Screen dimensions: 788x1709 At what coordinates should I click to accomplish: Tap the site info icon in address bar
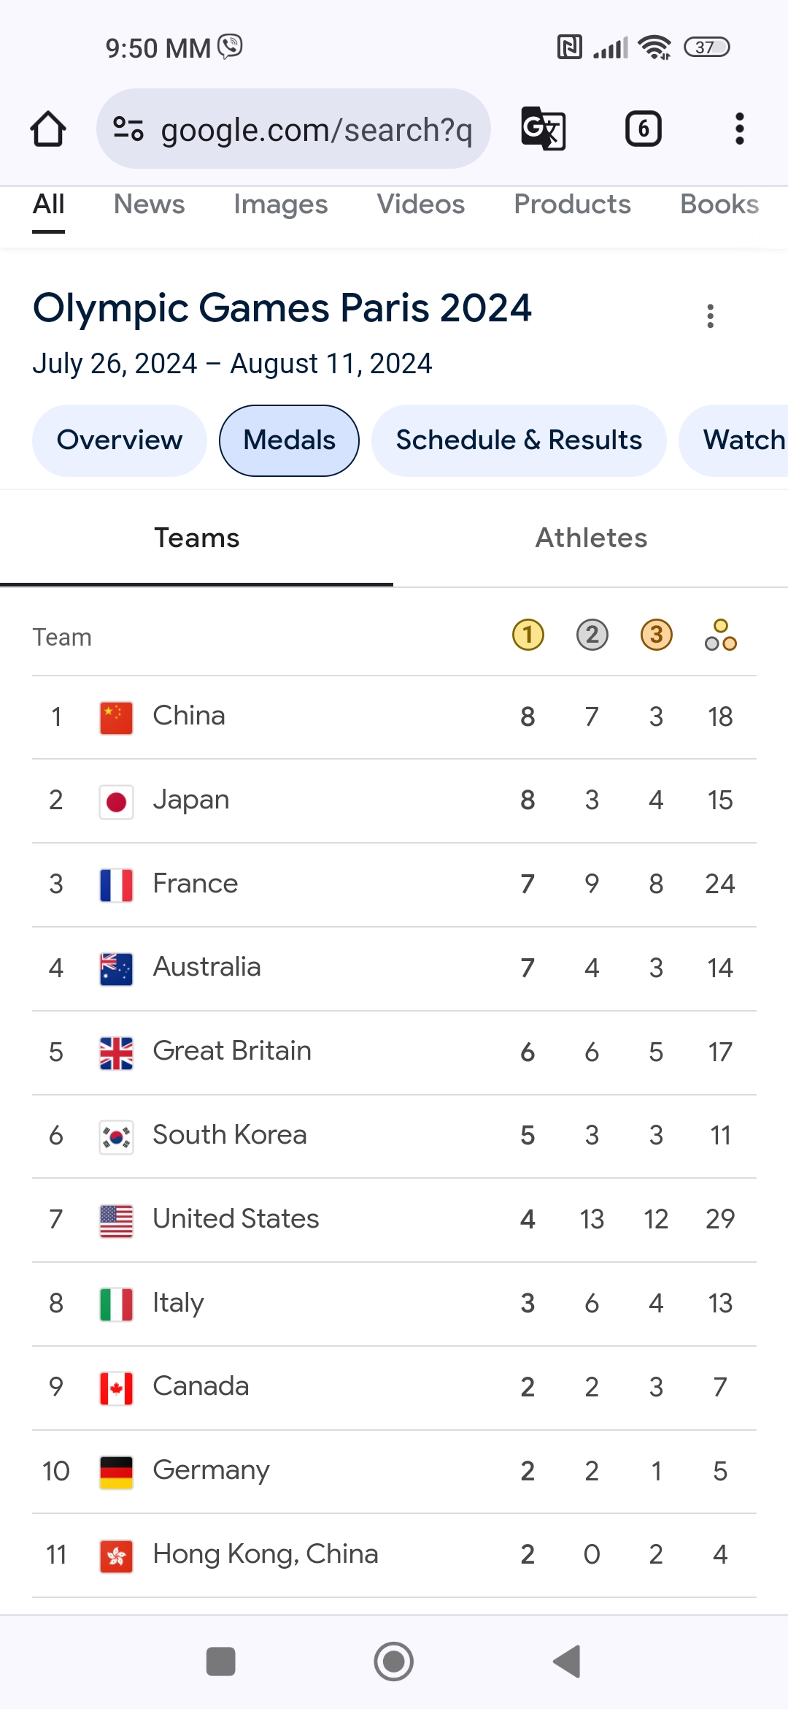pos(128,129)
